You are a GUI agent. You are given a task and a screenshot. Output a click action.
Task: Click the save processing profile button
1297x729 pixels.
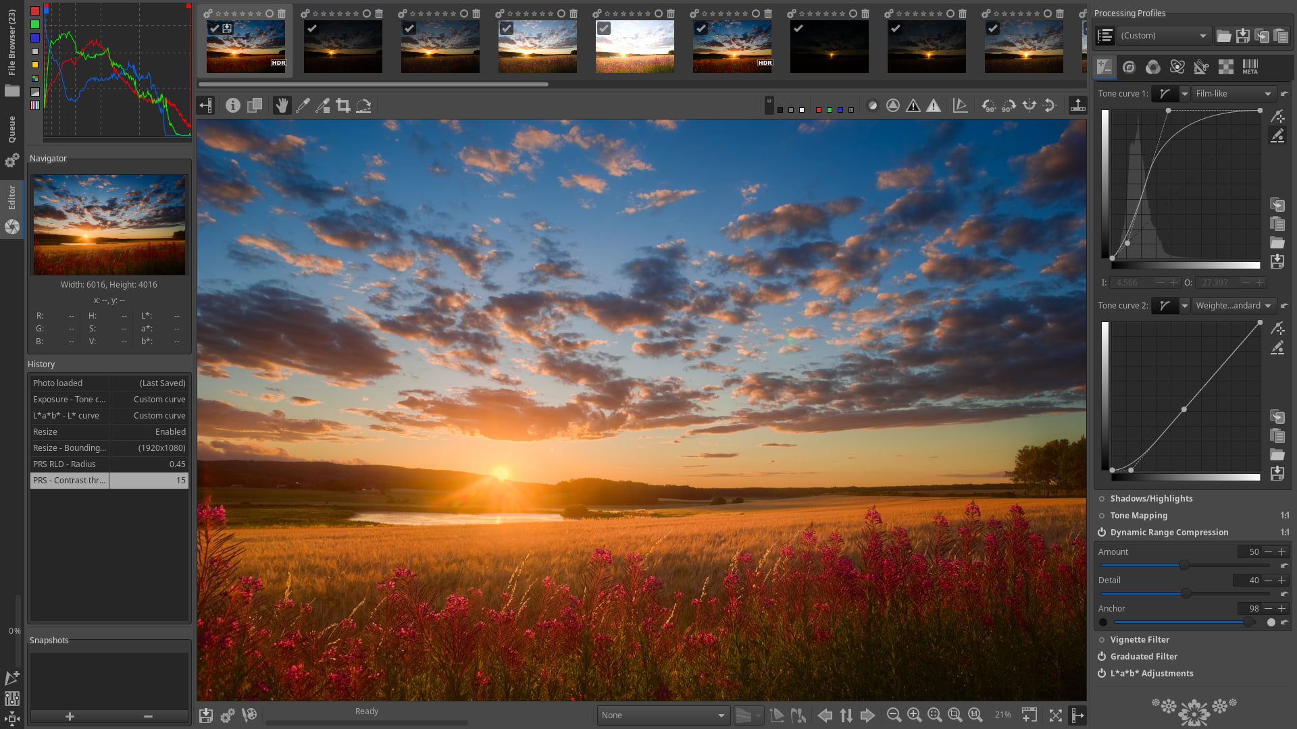click(x=1244, y=36)
